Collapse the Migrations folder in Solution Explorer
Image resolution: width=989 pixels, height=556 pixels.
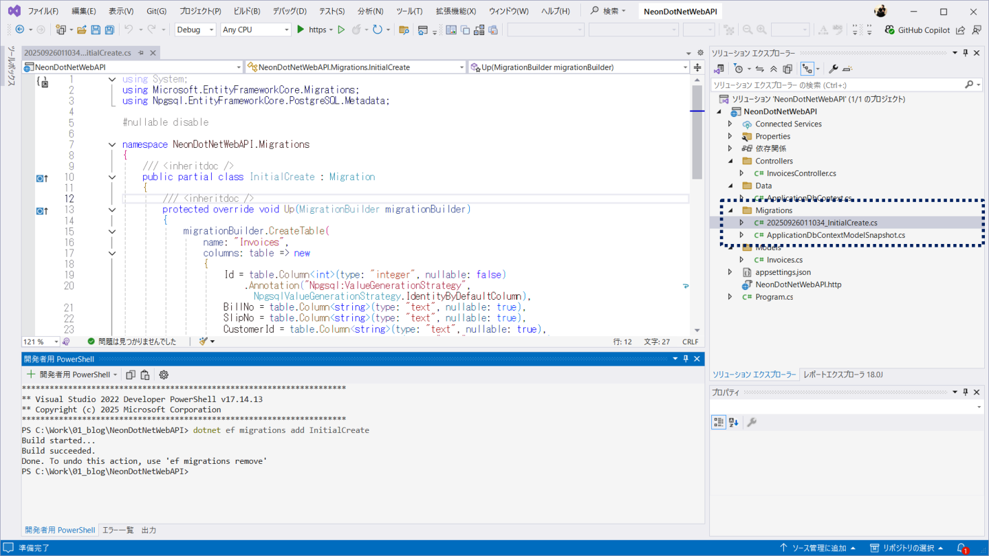click(x=730, y=210)
